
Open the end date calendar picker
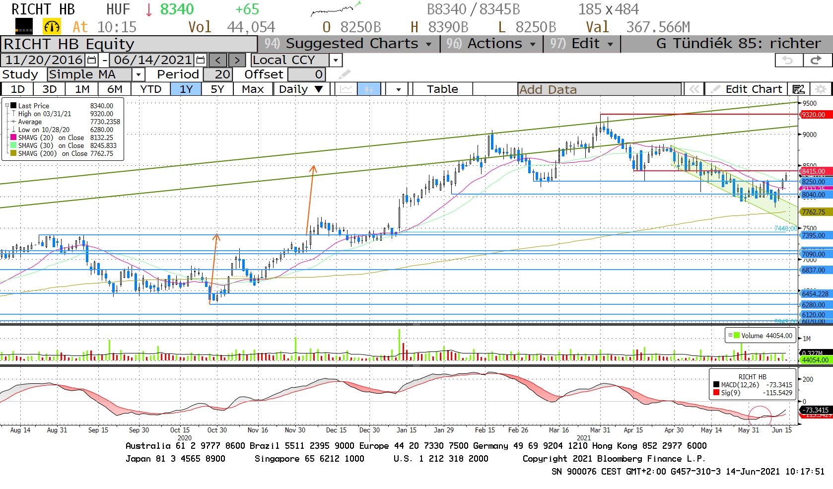pos(201,60)
